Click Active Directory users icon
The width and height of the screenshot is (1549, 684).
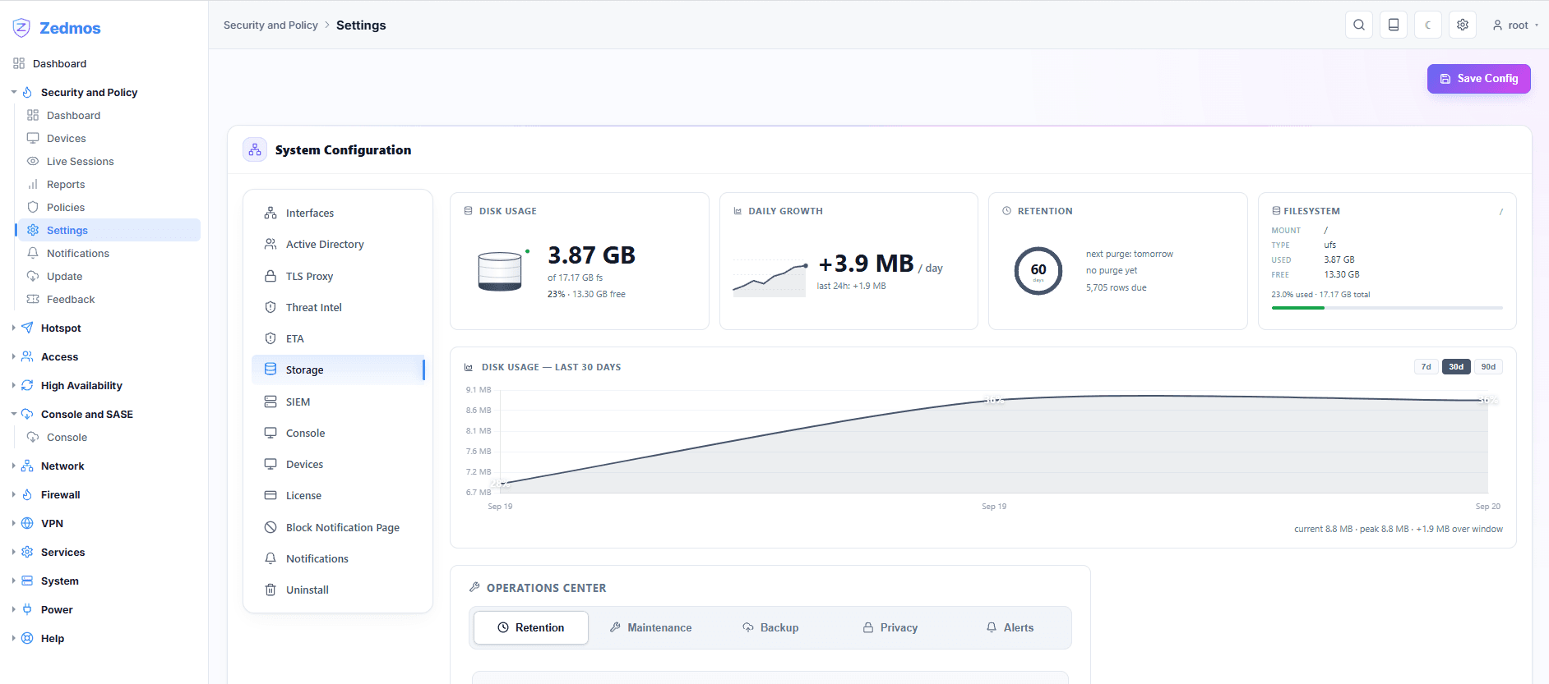[x=270, y=244]
